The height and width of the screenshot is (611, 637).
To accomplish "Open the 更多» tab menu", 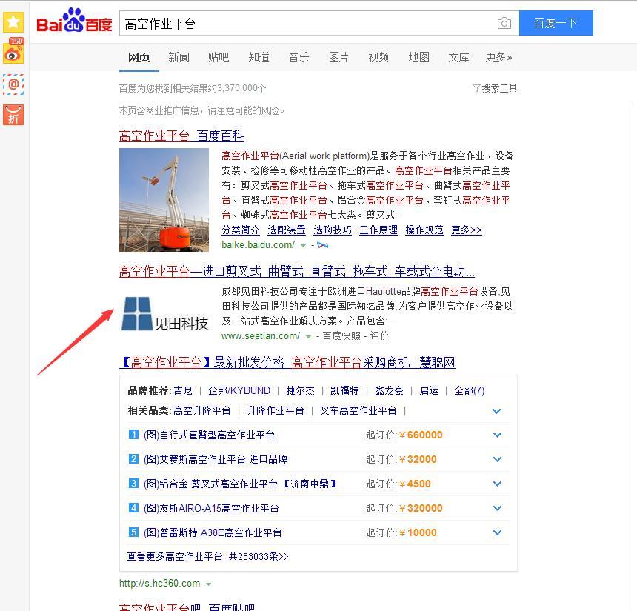I will click(498, 57).
